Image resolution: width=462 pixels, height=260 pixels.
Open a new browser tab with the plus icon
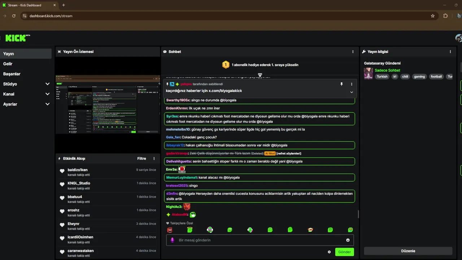coord(64,5)
